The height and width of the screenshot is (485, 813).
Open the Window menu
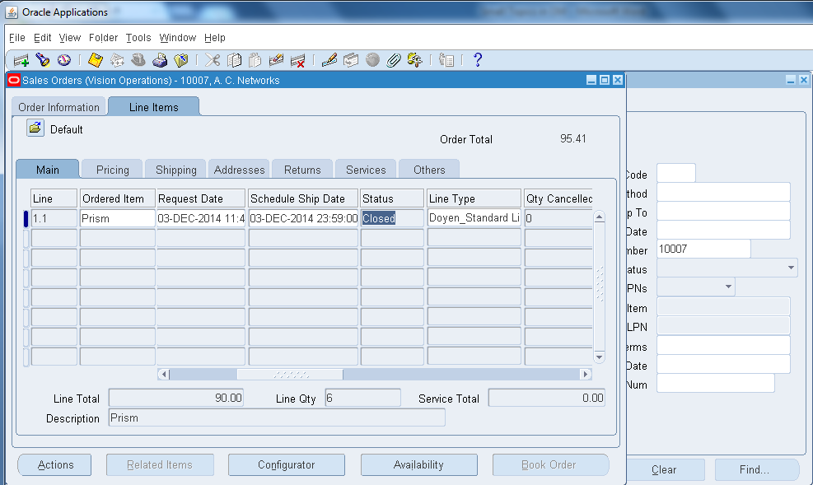pyautogui.click(x=178, y=38)
